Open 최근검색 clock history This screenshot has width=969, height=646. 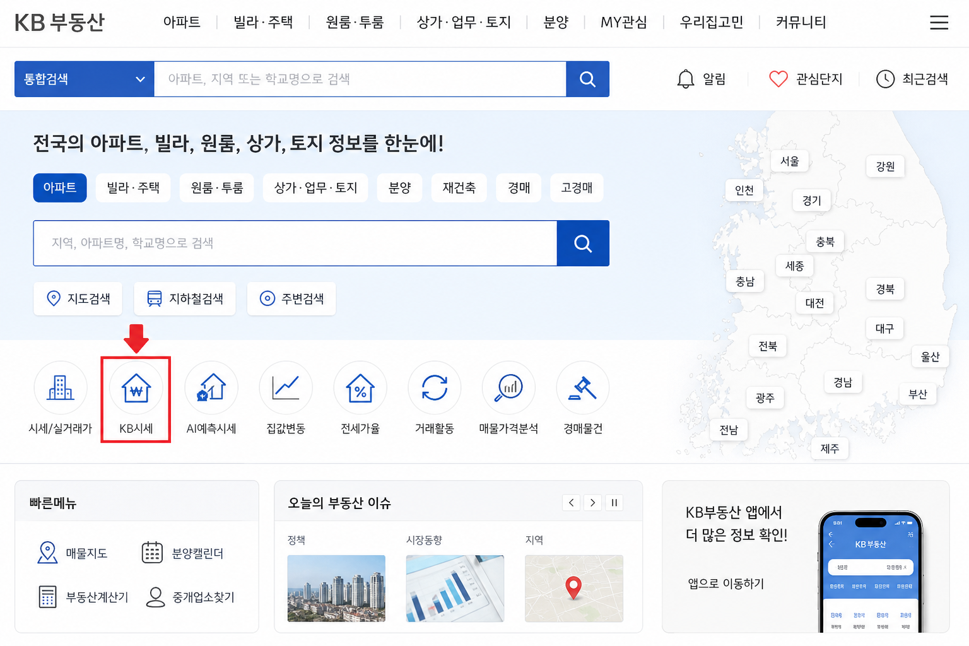pyautogui.click(x=912, y=79)
